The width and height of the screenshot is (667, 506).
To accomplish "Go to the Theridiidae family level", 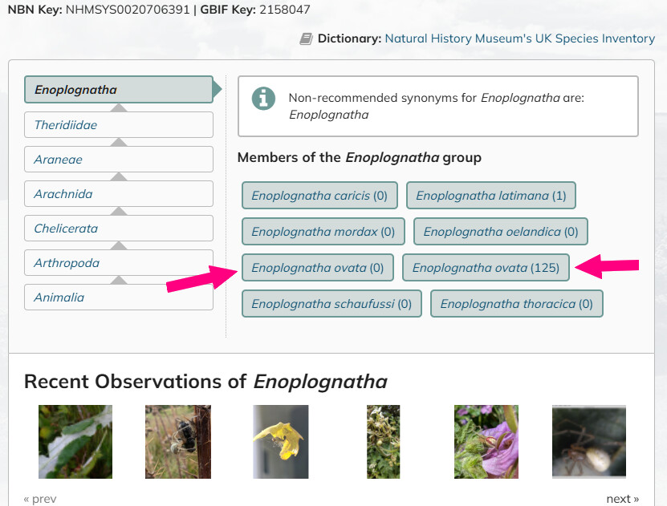I will coord(119,125).
